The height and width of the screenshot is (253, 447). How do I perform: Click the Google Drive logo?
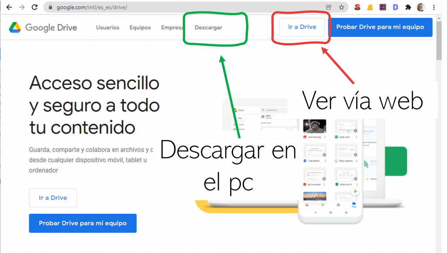click(x=43, y=27)
